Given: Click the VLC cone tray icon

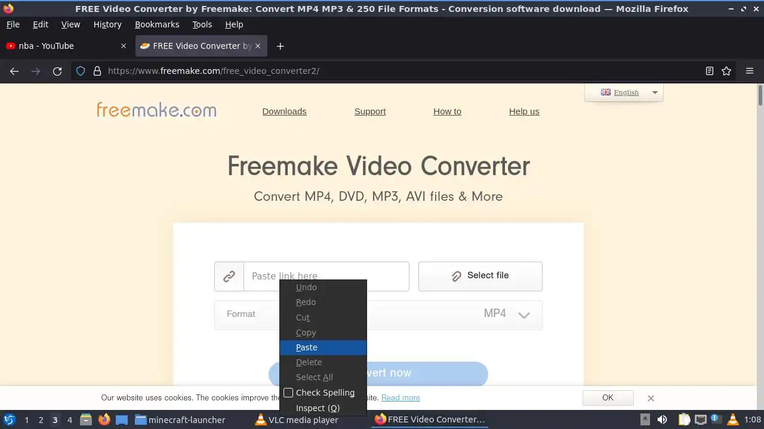Looking at the screenshot, I should [733, 419].
